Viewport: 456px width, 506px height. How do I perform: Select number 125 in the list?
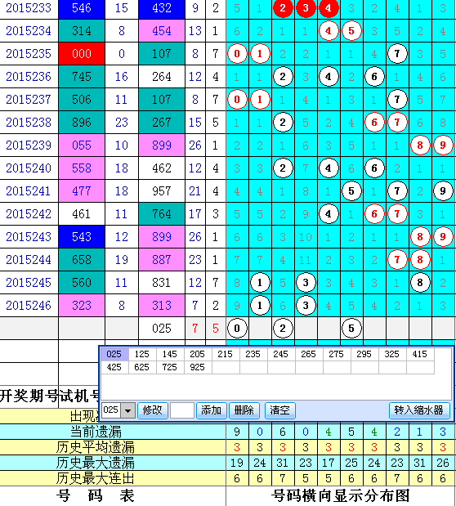pyautogui.click(x=142, y=354)
